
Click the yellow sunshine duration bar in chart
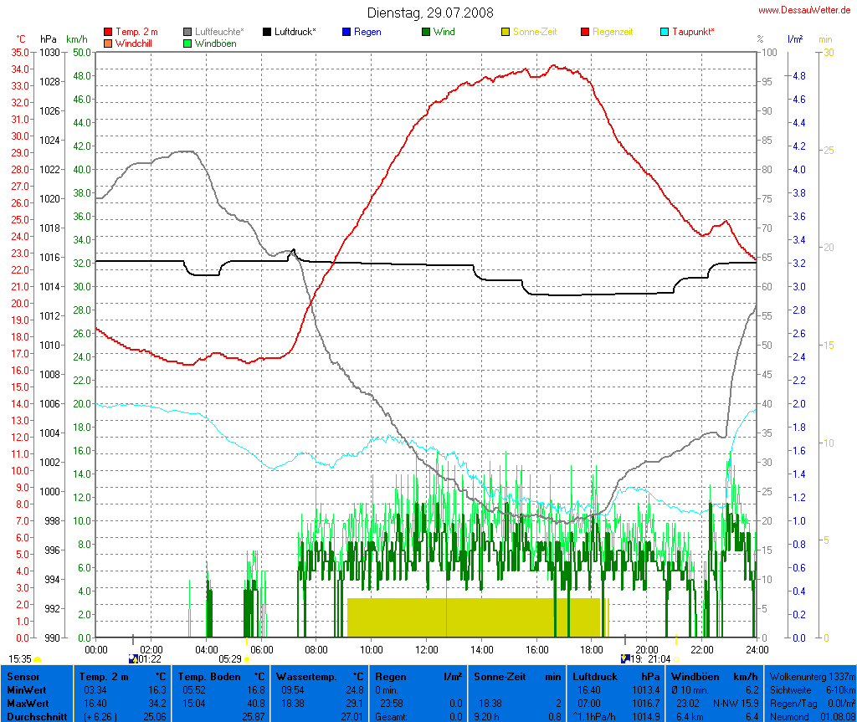[474, 617]
